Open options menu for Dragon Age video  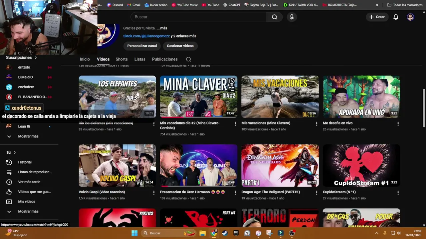pos(317,193)
